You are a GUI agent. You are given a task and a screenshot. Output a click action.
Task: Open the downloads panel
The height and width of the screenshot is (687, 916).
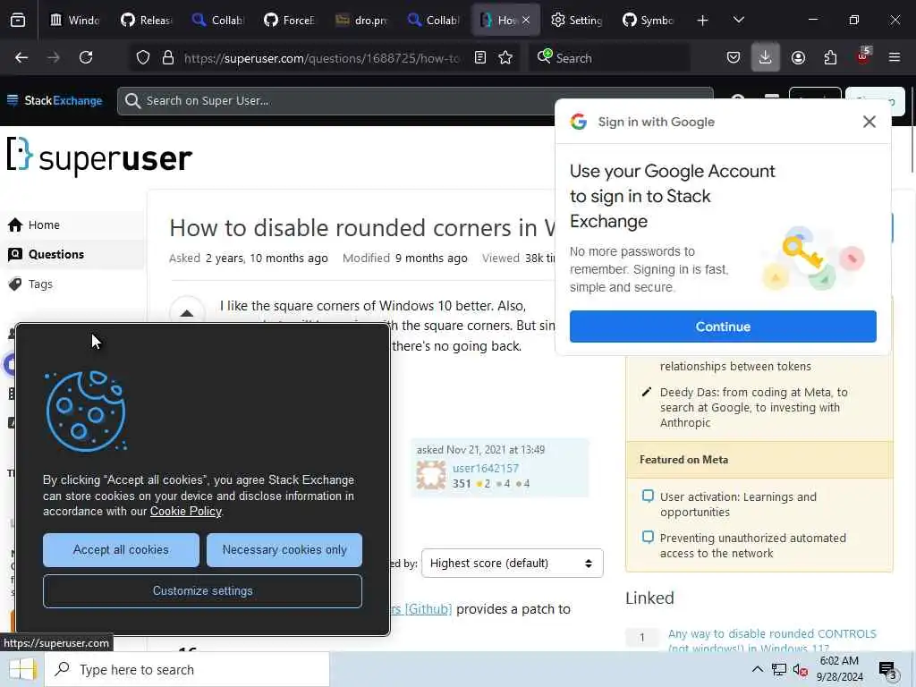tap(766, 57)
